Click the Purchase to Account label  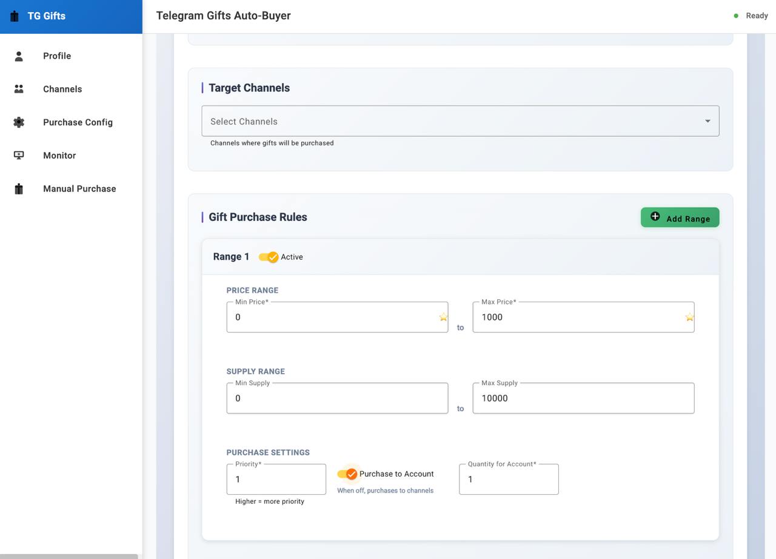tap(396, 474)
